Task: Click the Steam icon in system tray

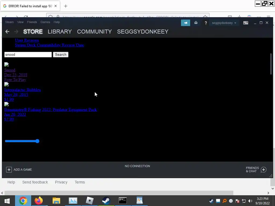Action: [212, 201]
